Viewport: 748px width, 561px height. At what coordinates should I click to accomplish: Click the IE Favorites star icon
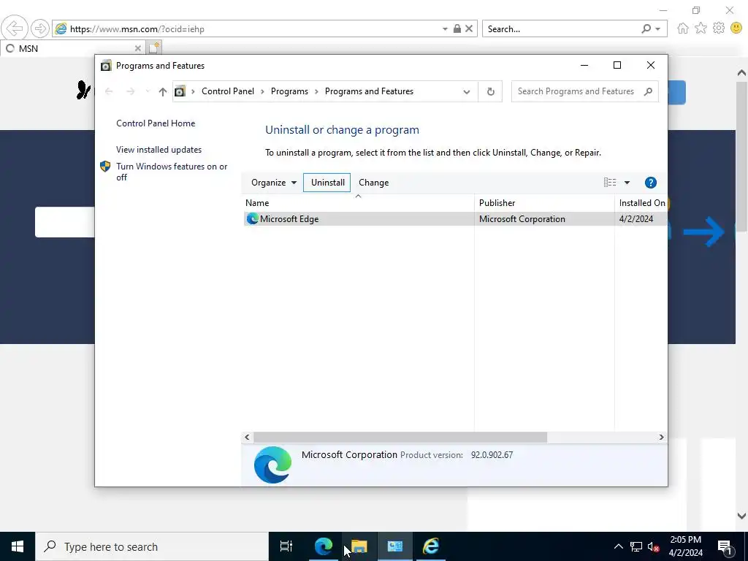[x=701, y=28]
